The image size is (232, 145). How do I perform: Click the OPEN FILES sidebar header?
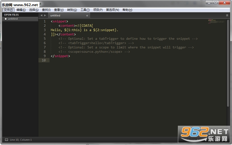11,15
